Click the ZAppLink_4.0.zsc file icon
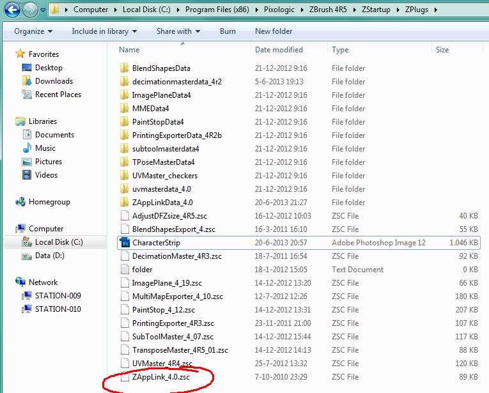Viewport: 489px width, 393px height. [x=125, y=376]
